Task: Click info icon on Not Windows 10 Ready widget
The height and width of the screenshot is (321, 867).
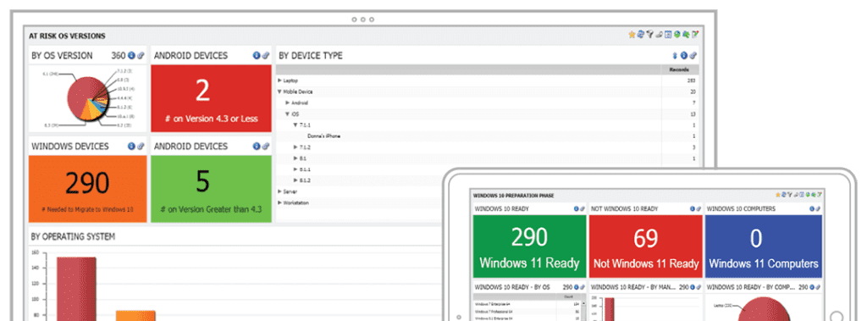Action: [693, 208]
